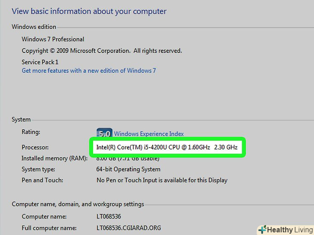Click the 'Windows edition' section header
This screenshot has width=314, height=235.
click(34, 27)
